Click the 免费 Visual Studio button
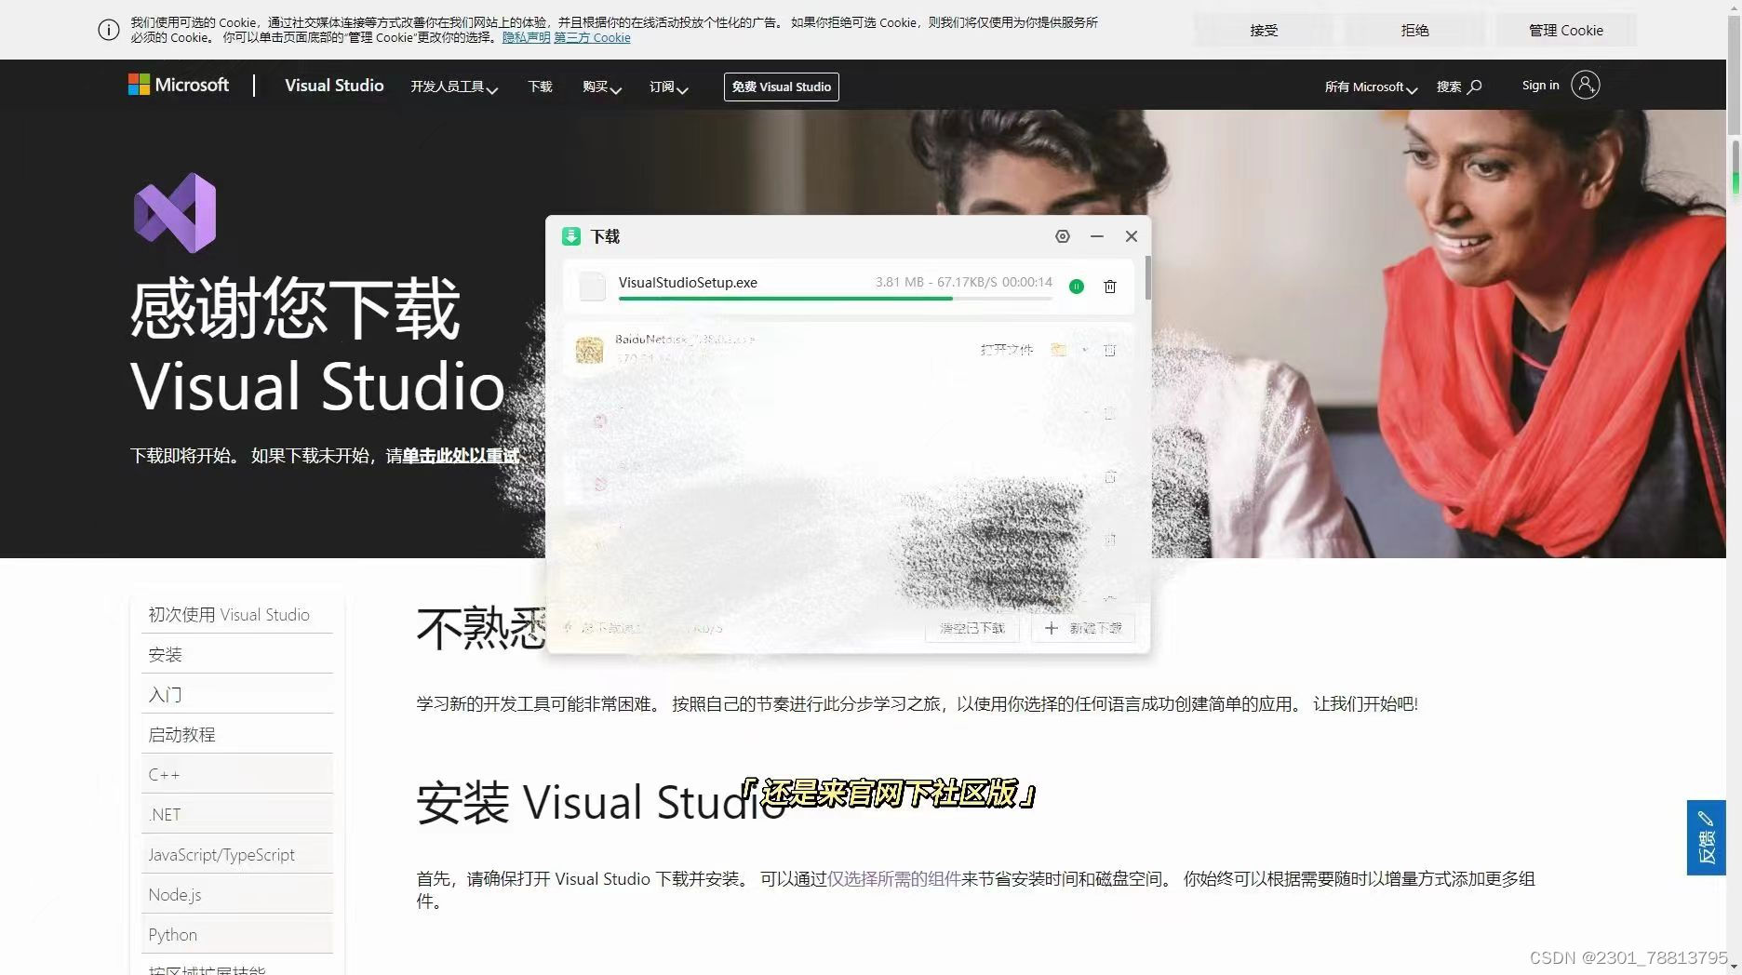The width and height of the screenshot is (1742, 975). pos(781,87)
